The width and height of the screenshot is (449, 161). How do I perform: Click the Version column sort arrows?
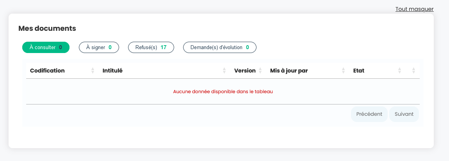(260, 71)
